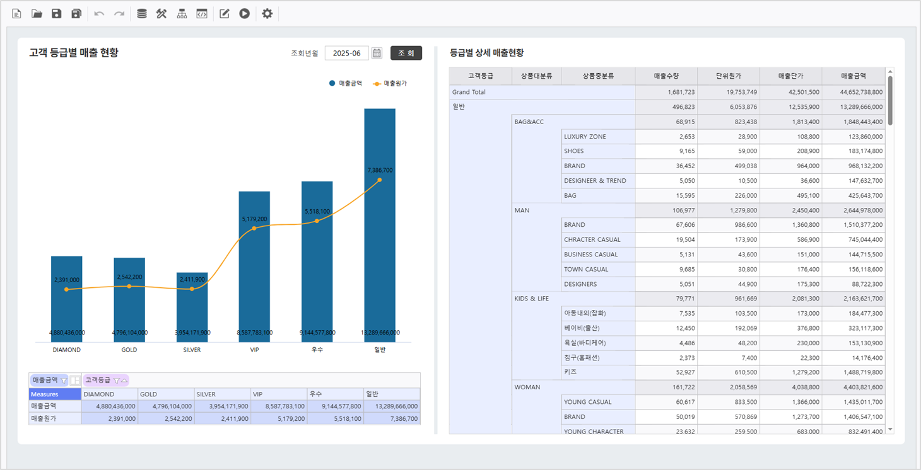Viewport: 921px width, 470px height.
Task: Click the BUSINESS CASUAL subcategory cell
Action: click(x=598, y=254)
